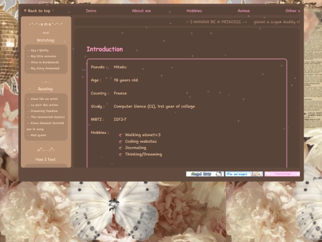
Task: Click the Angel kitty badge image
Action: tap(205, 174)
